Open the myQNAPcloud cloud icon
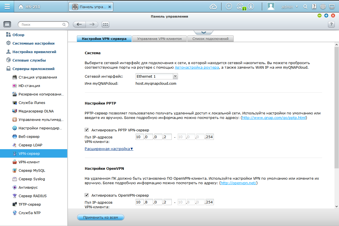The height and width of the screenshot is (226, 339). 213,6
